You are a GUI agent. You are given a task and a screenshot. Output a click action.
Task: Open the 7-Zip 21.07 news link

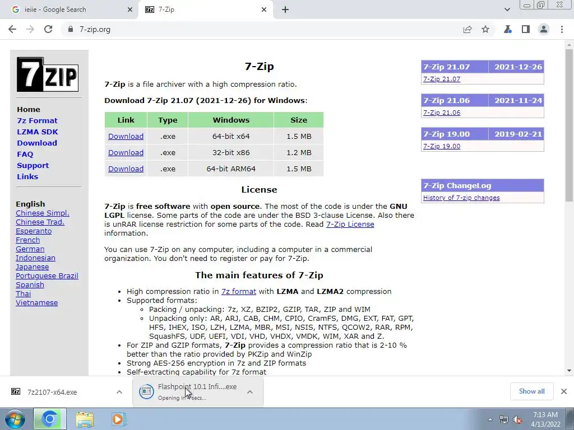coord(442,79)
